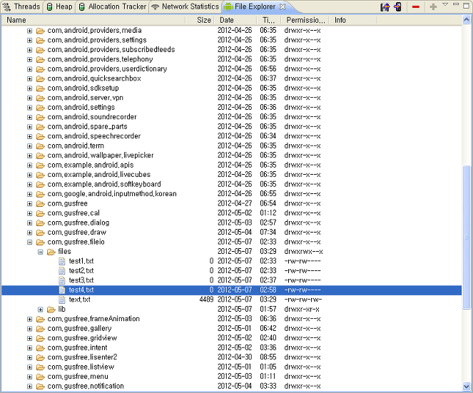The image size is (473, 393).
Task: Select com.google.android.inputmethod.korean row
Action: (x=232, y=194)
